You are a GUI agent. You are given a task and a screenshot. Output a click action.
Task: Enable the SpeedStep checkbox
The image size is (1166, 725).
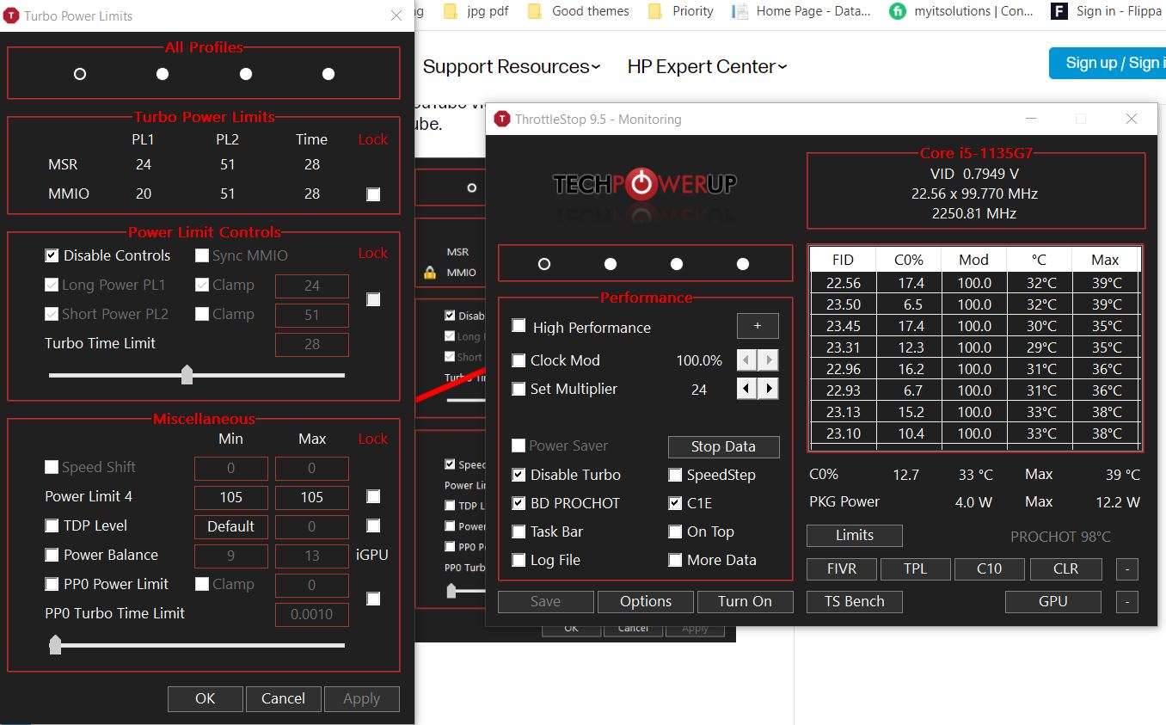(x=675, y=475)
